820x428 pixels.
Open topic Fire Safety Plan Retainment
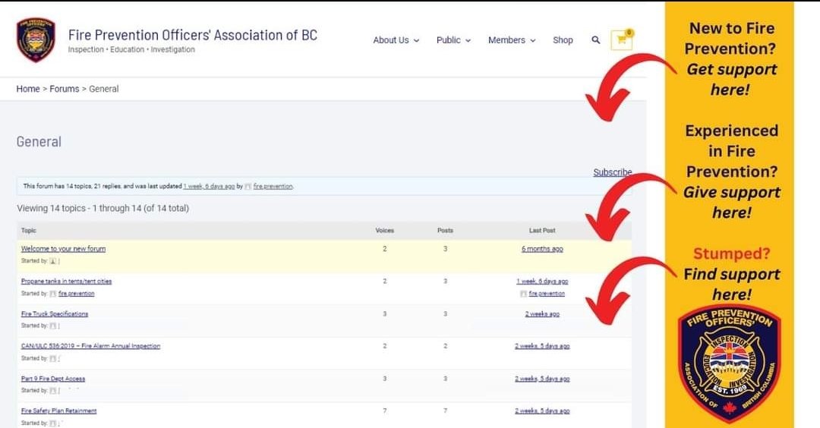click(58, 411)
